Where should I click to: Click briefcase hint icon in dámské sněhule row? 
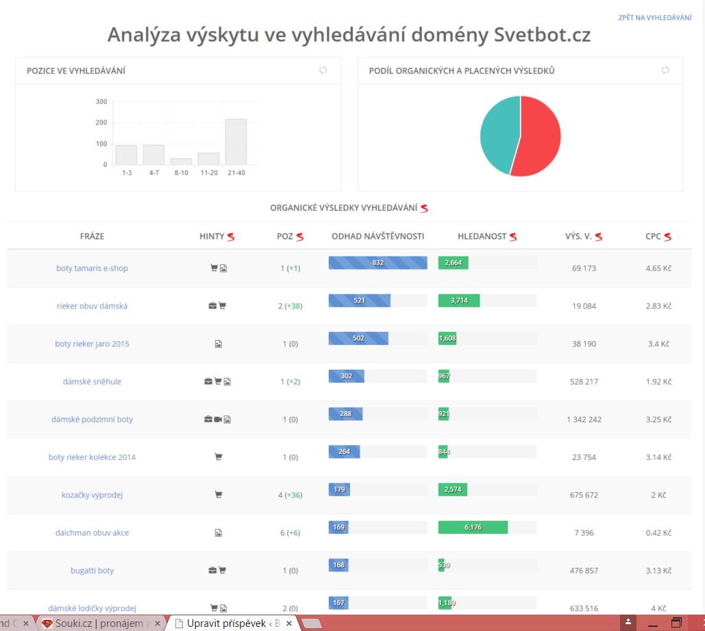pos(208,381)
